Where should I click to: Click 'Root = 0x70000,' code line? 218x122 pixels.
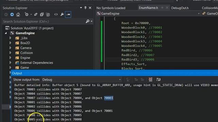(x=136, y=23)
